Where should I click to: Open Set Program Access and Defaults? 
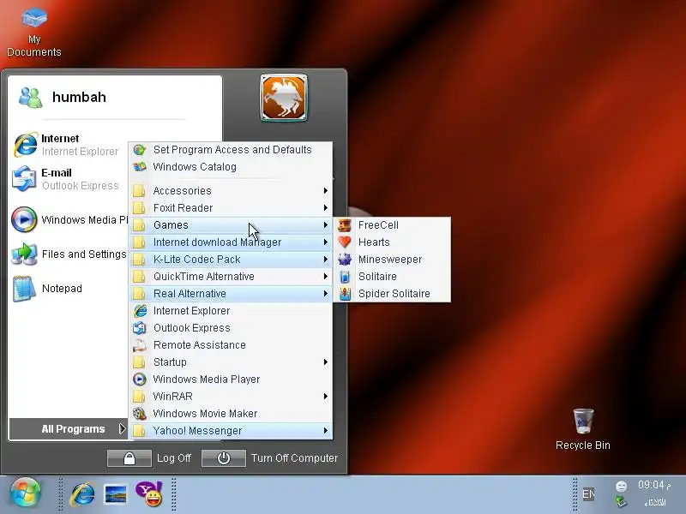(x=231, y=149)
